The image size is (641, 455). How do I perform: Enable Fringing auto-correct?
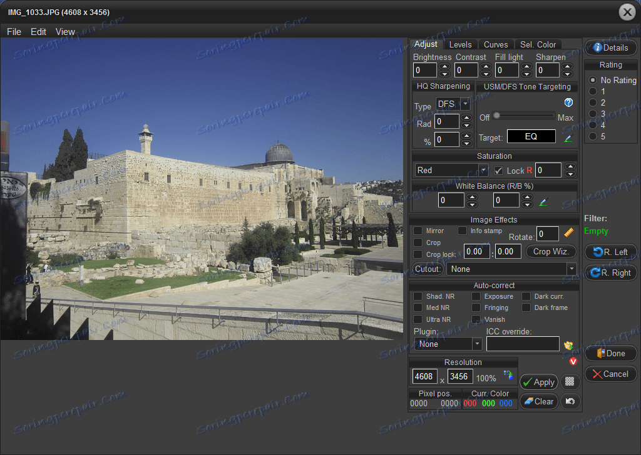coord(476,307)
